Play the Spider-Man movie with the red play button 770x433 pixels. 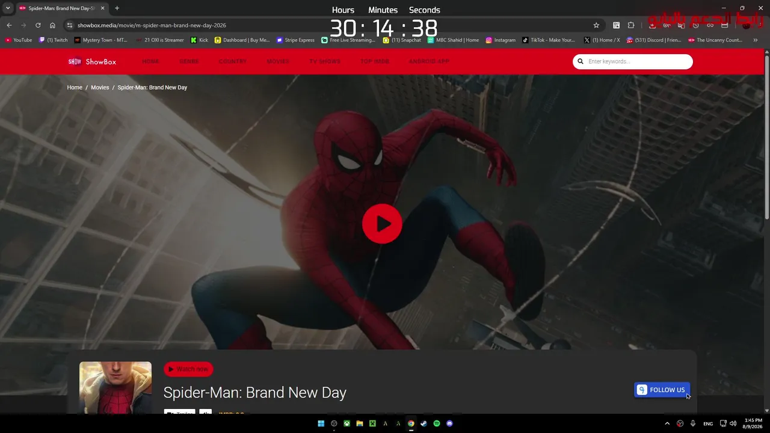(382, 224)
